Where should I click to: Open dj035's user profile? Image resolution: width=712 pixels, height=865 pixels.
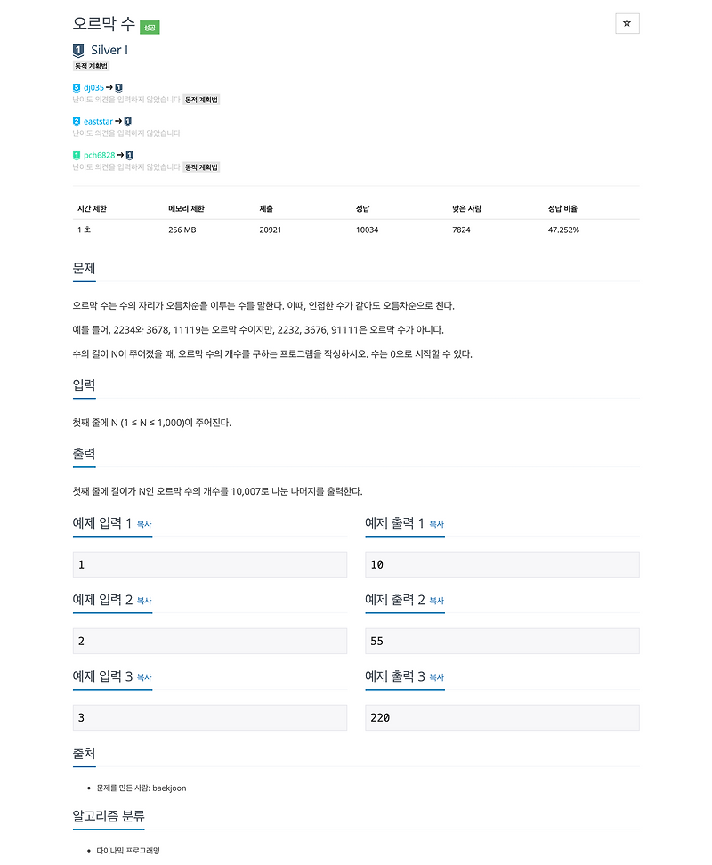[x=94, y=88]
